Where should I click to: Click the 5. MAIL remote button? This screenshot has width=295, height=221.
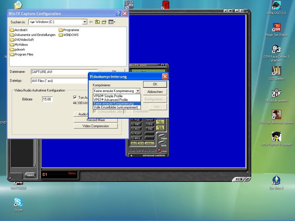(136, 138)
